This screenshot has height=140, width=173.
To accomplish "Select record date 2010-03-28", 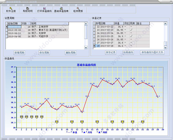I will (107, 46).
